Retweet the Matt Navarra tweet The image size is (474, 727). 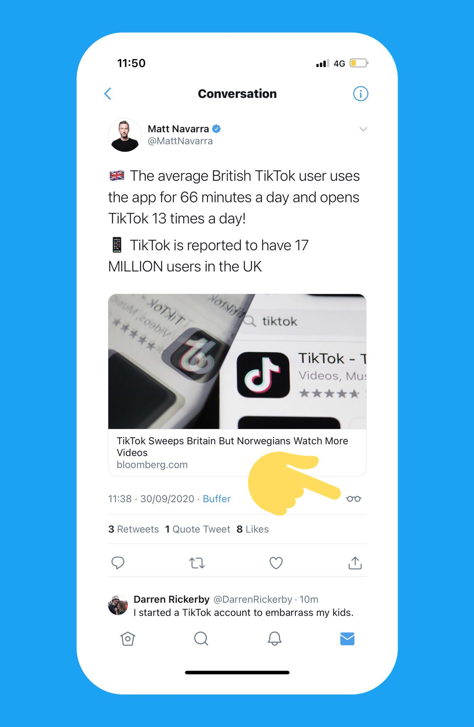coord(197,563)
